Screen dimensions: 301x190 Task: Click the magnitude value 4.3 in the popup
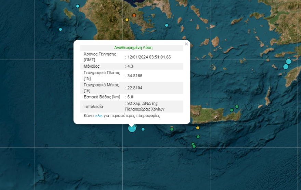point(130,66)
